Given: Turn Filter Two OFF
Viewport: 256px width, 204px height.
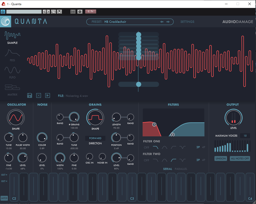Looking at the screenshot, I should click(146, 160).
